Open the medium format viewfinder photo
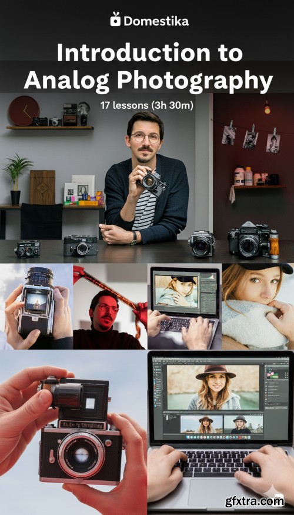The height and width of the screenshot is (515, 294). tap(36, 306)
